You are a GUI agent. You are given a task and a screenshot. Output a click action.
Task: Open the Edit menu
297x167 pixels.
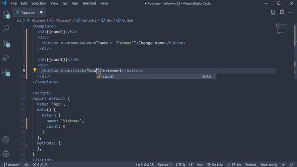[x=24, y=3]
